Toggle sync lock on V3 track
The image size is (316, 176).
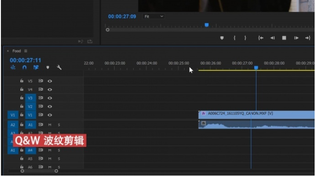click(41, 98)
